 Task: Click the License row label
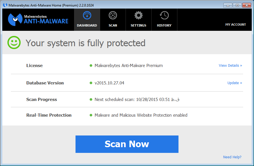(x=35, y=66)
